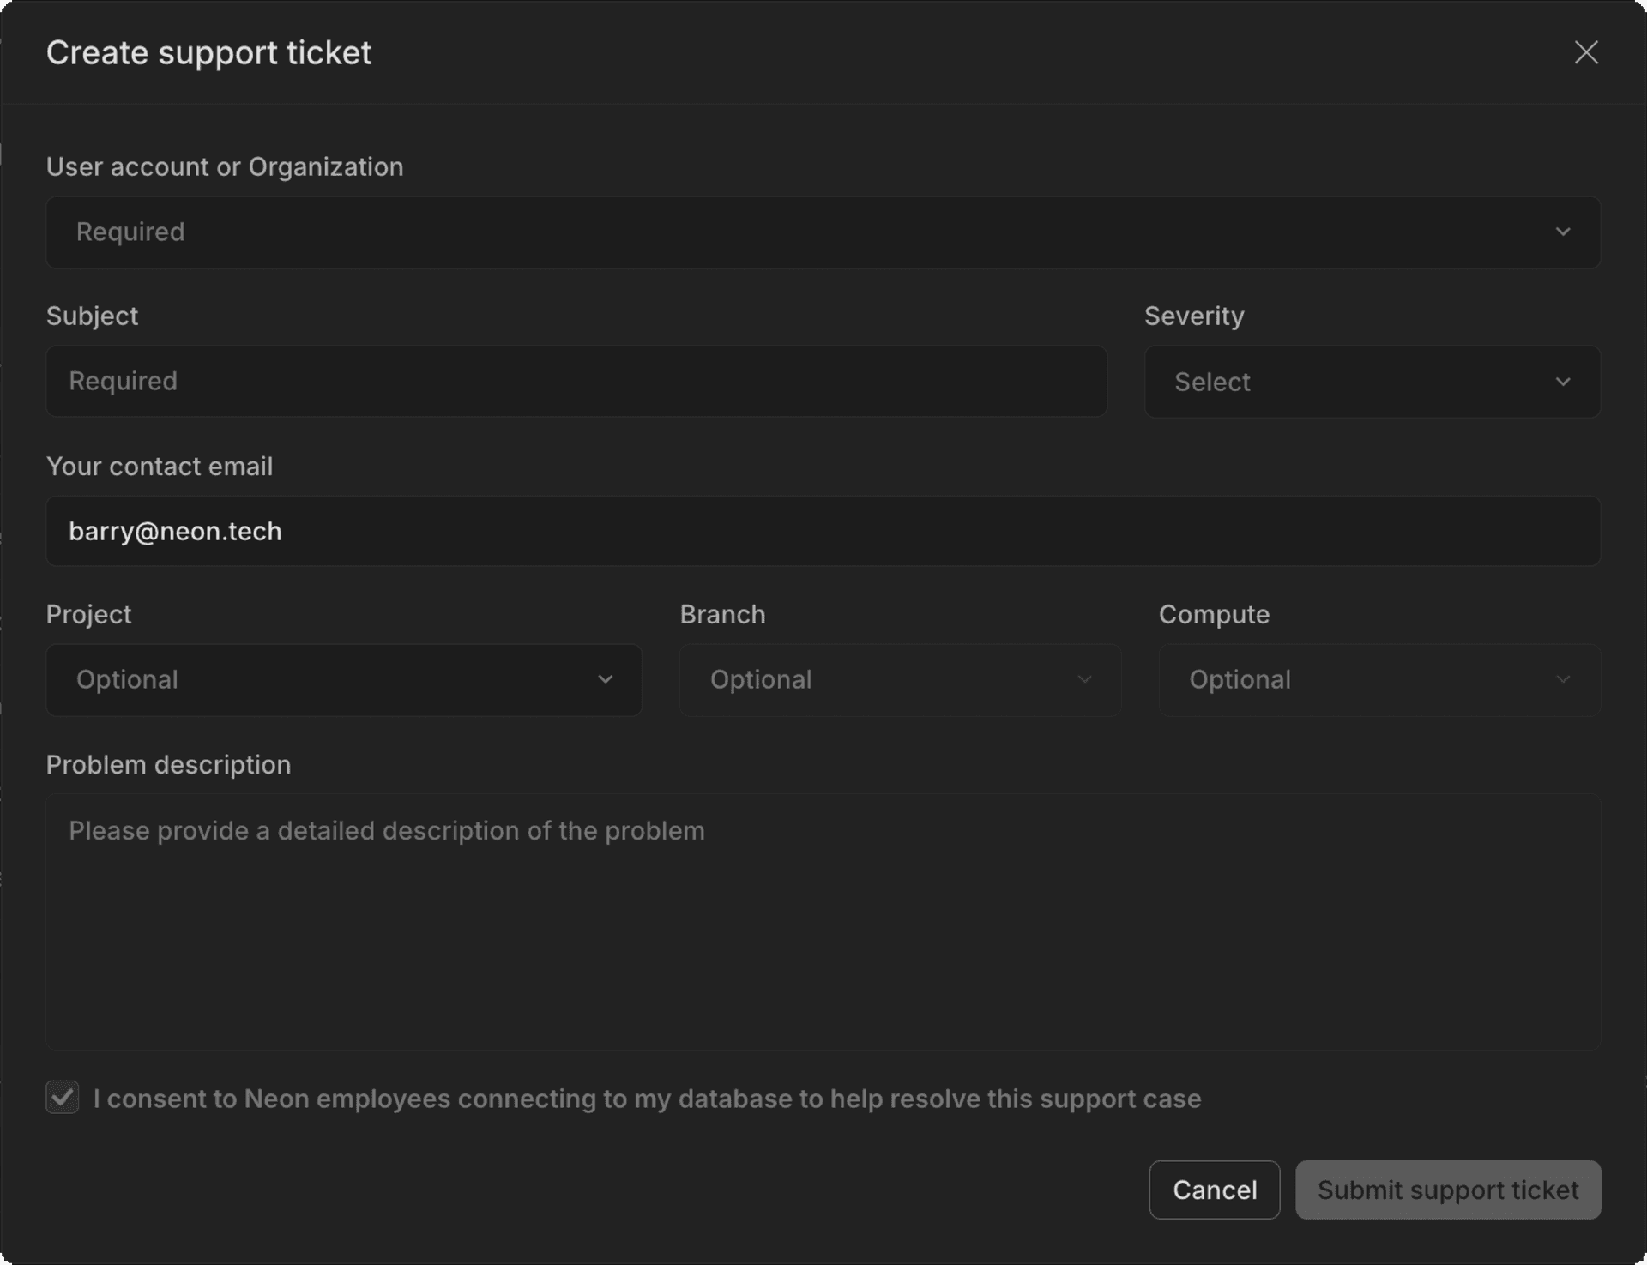The height and width of the screenshot is (1265, 1647).
Task: Open the User account or Organization dropdown
Action: tap(822, 232)
